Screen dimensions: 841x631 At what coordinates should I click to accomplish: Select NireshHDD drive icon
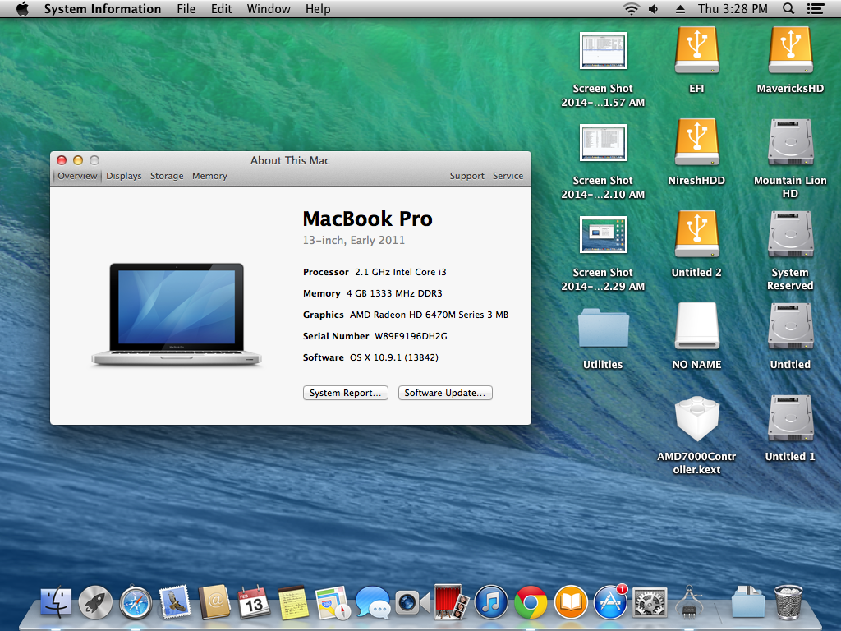[696, 142]
